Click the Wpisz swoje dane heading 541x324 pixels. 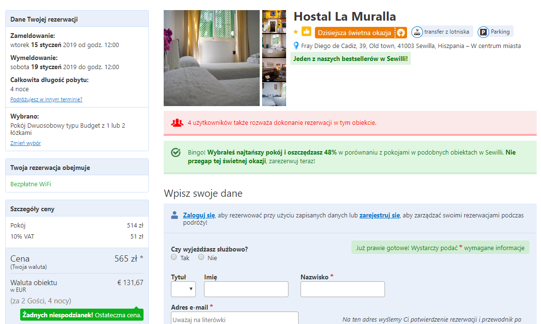203,193
